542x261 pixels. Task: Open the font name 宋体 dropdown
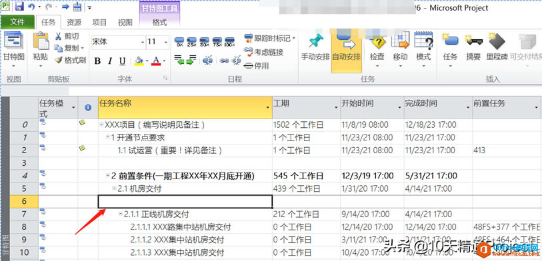click(143, 43)
